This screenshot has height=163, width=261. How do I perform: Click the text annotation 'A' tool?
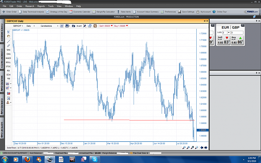point(8,98)
